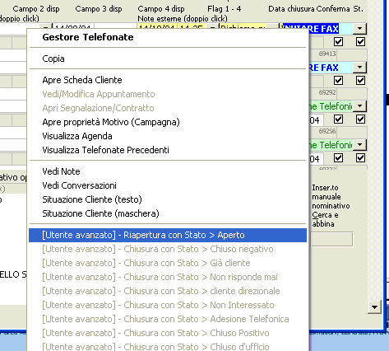Toggle first row St. checkbox
Screen dimensions: 389x351
point(360,42)
